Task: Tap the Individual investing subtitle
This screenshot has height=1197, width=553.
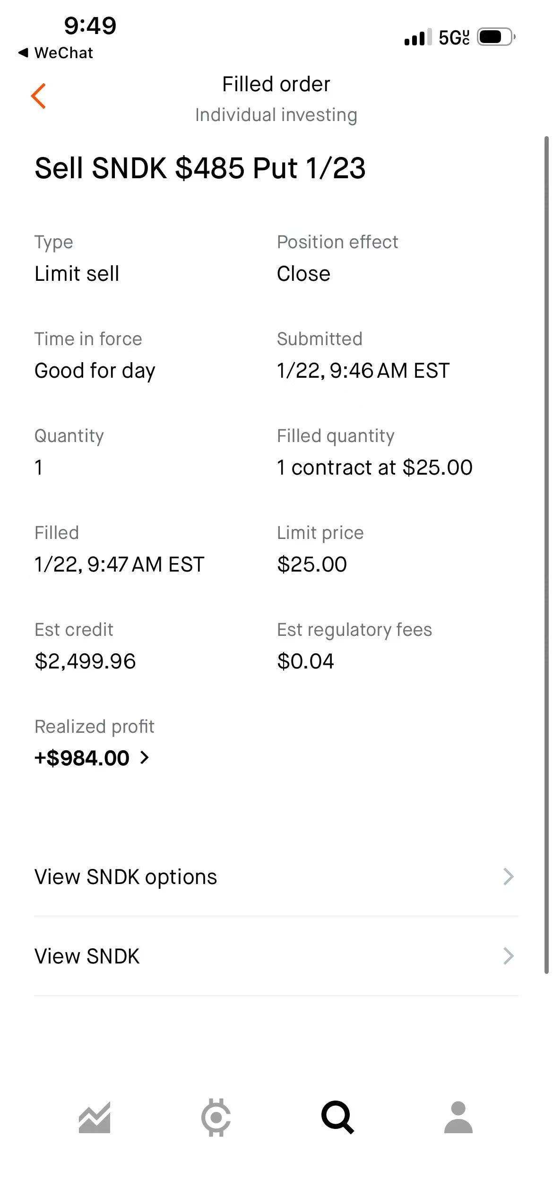Action: [276, 115]
